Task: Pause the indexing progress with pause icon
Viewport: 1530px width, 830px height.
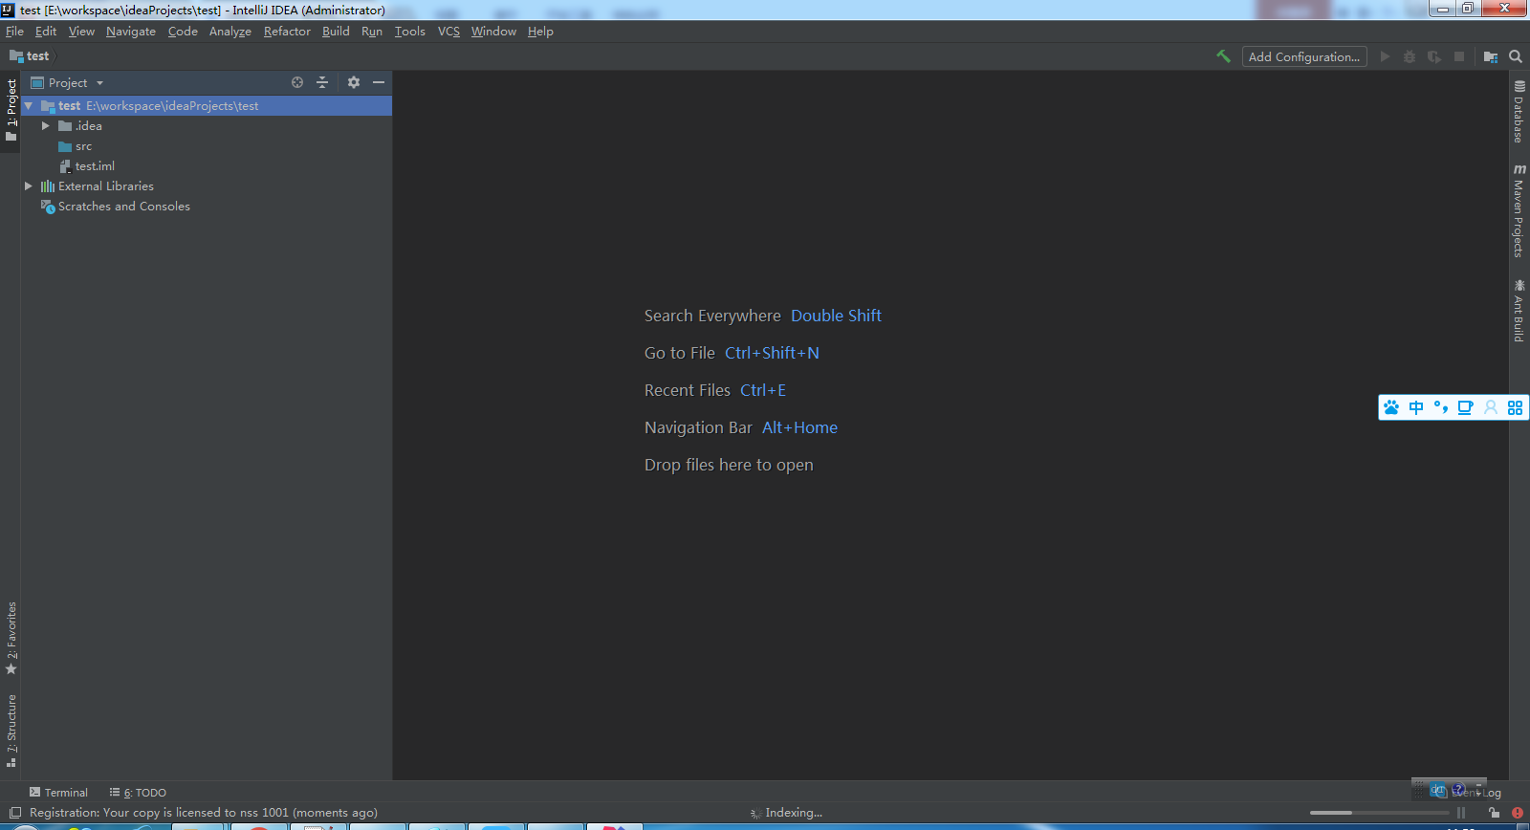Action: pos(1461,813)
